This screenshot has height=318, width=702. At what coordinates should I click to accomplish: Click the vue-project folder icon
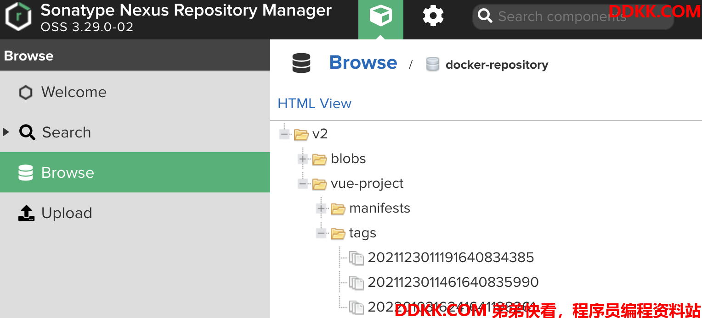point(319,184)
